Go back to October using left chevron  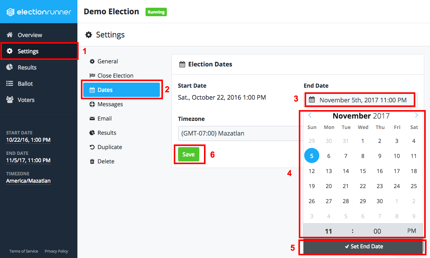(x=310, y=115)
